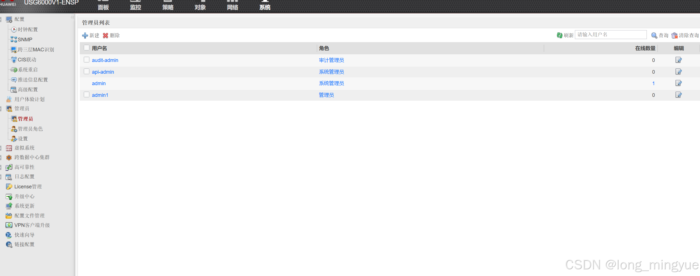This screenshot has width=700, height=276.
Task: Click the 管理员 role link for admin1
Action: [x=326, y=95]
